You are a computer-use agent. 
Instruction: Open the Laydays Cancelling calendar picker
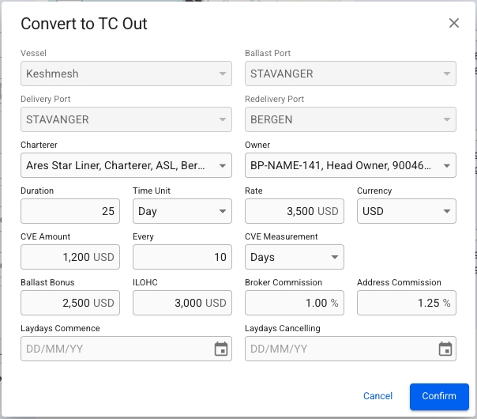(445, 349)
